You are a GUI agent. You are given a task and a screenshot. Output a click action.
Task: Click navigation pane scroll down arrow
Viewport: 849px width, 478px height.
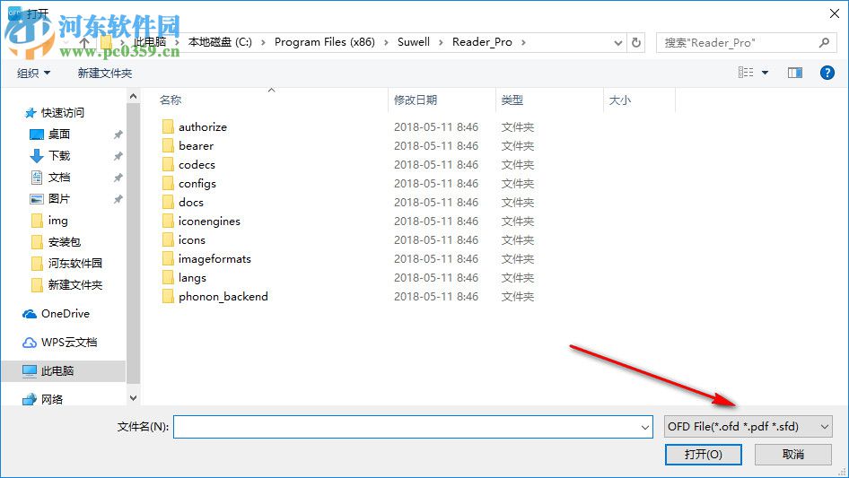(x=133, y=398)
